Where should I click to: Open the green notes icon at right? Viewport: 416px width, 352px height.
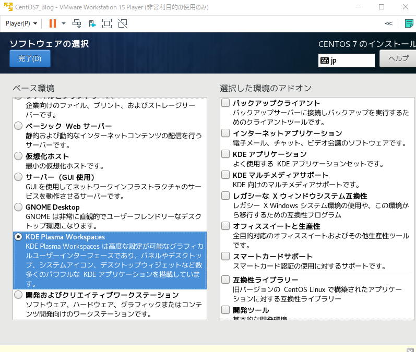[x=409, y=23]
